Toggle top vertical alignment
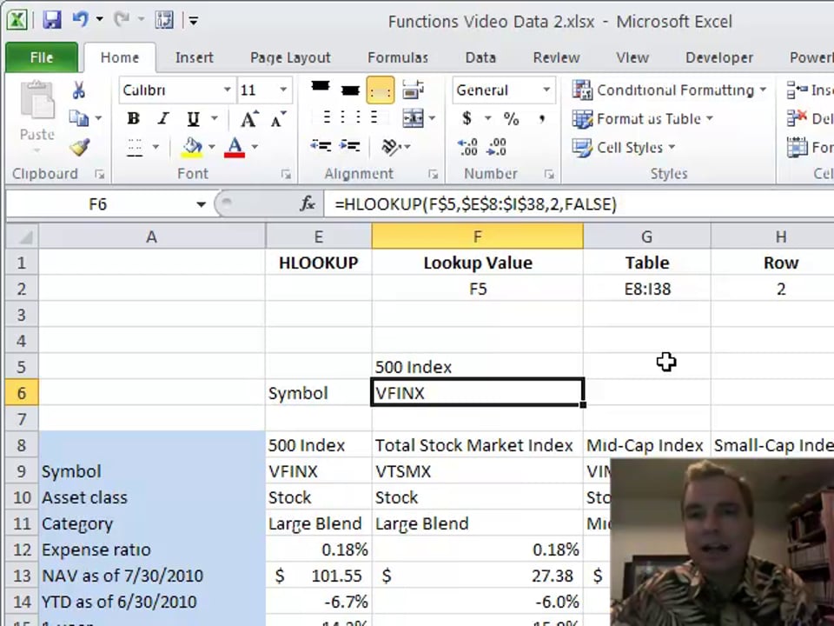Screen dimensions: 834x626 [321, 86]
